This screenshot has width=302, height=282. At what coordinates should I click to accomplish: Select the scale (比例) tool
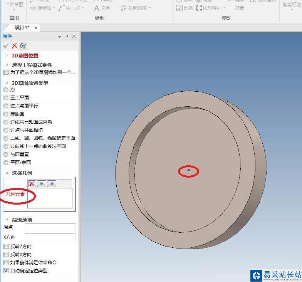click(x=184, y=8)
